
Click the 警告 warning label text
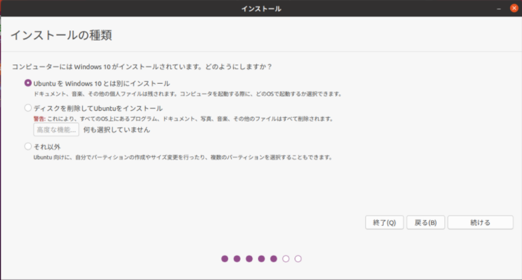point(39,119)
